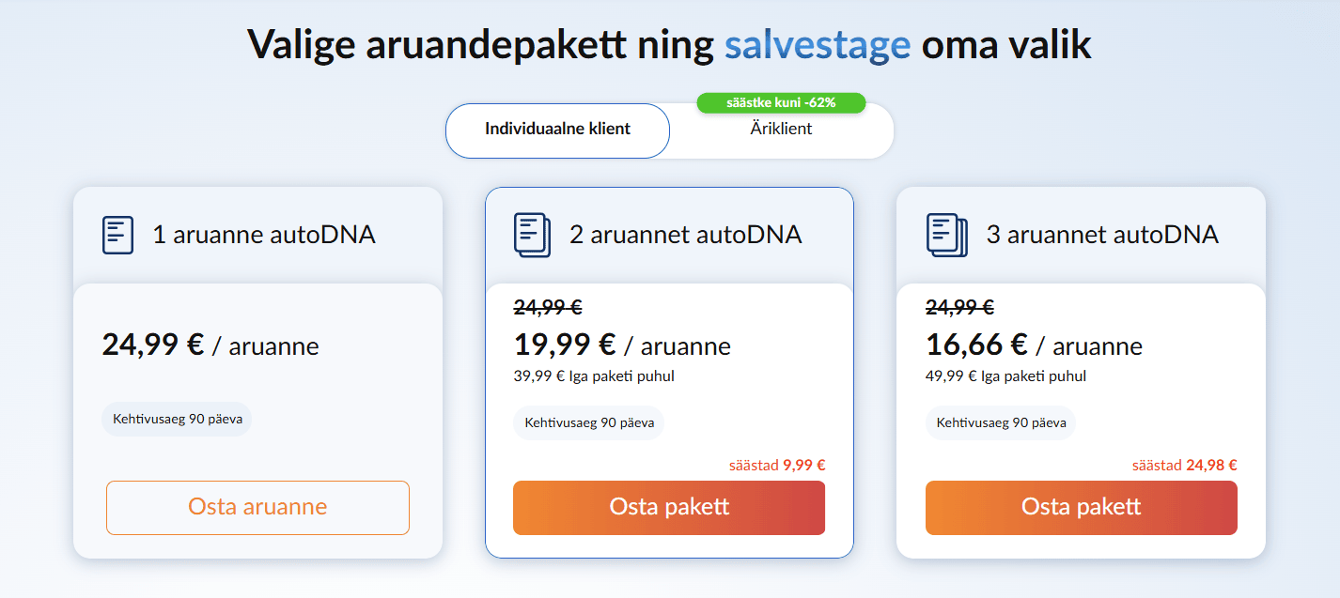1340x598 pixels.
Task: Click the stacked-documents icon for 3 aruannet
Action: [946, 235]
